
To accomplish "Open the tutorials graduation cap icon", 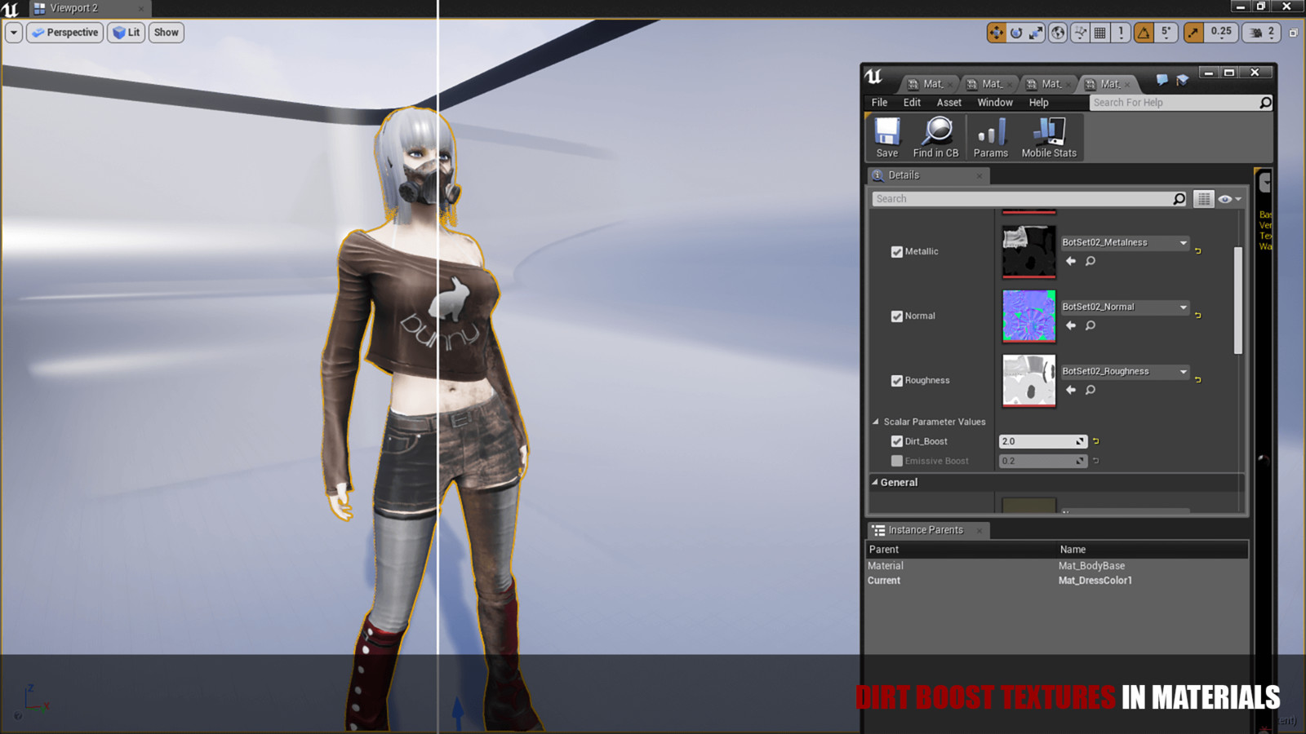I will pyautogui.click(x=1182, y=80).
